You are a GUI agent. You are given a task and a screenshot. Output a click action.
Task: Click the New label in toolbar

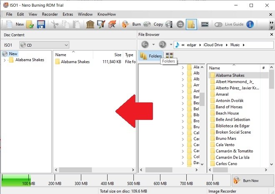coord(20,24)
